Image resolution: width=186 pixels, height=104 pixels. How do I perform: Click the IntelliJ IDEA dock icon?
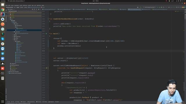click(3, 14)
